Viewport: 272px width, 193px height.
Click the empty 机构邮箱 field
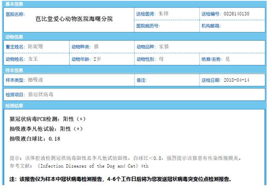point(243,26)
